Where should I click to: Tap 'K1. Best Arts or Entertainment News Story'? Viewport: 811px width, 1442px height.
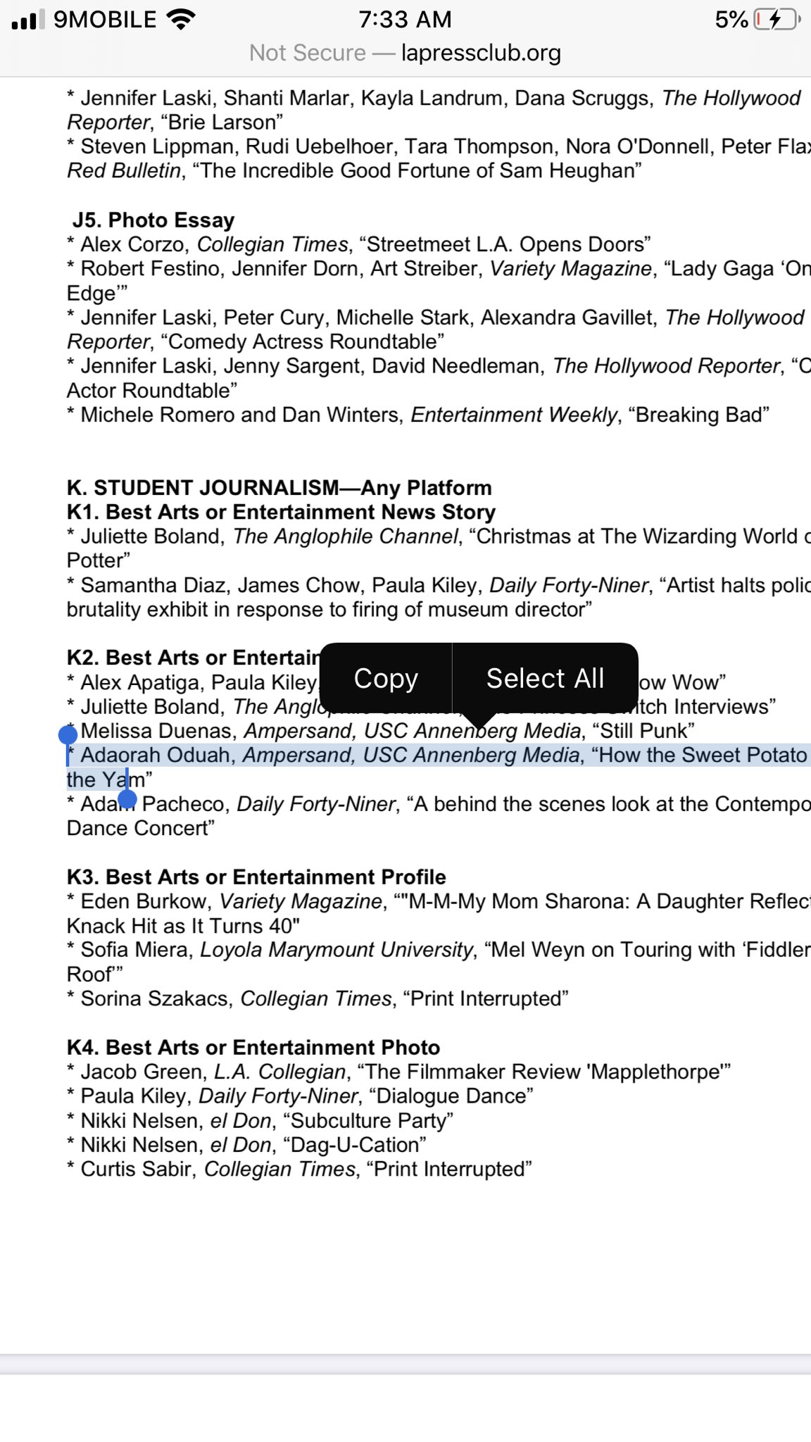282,512
